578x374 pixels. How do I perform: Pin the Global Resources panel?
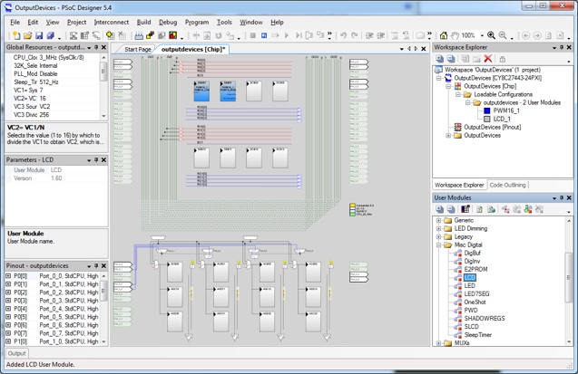click(96, 47)
